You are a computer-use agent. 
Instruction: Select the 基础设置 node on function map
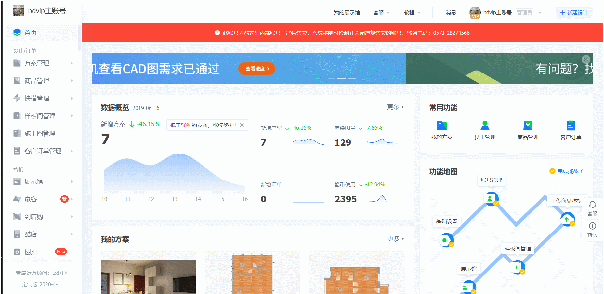pyautogui.click(x=446, y=240)
